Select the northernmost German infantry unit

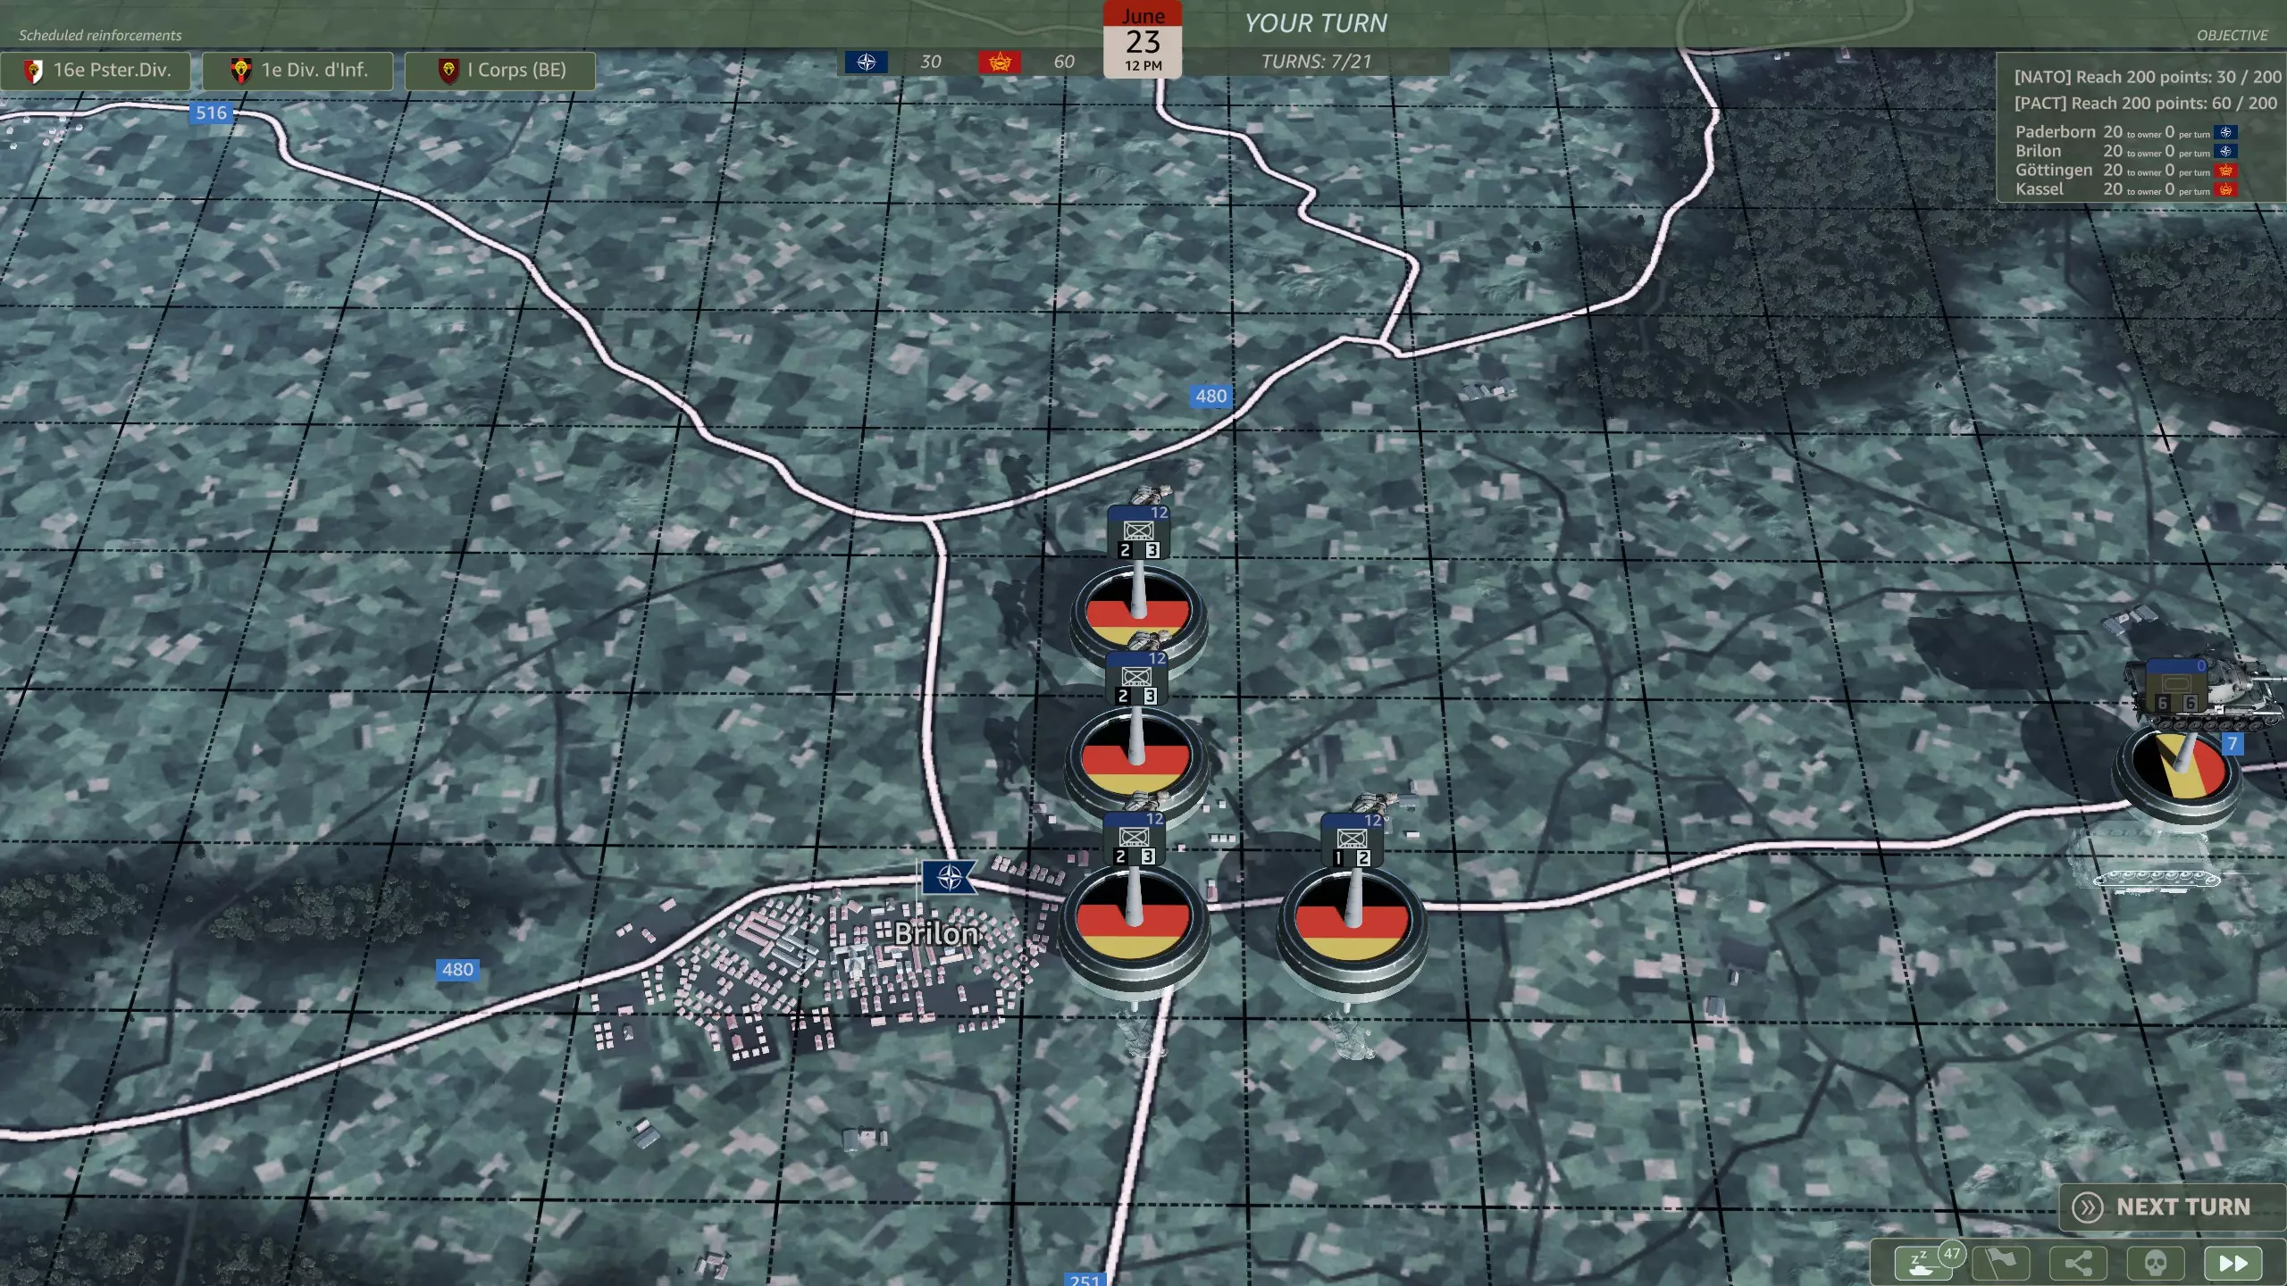tap(1138, 611)
